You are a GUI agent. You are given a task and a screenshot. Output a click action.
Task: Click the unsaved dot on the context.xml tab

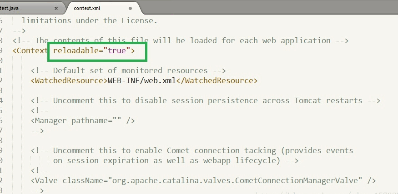pos(130,8)
